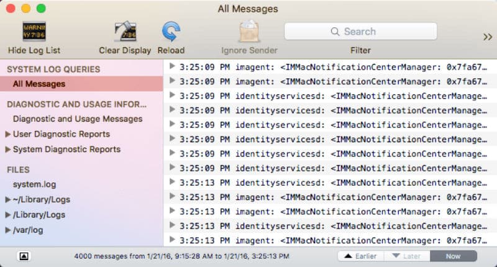Open Diagnostic and Usage Messages
Image resolution: width=497 pixels, height=267 pixels.
pos(78,119)
